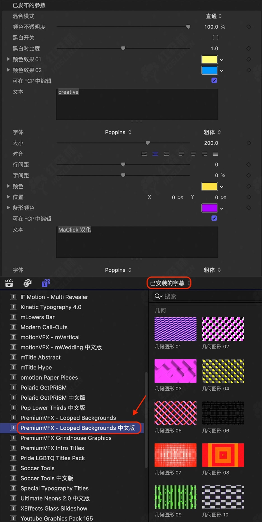Click 颜色不透明度 value 100.0
Image resolution: width=262 pixels, height=522 pixels.
pyautogui.click(x=211, y=27)
